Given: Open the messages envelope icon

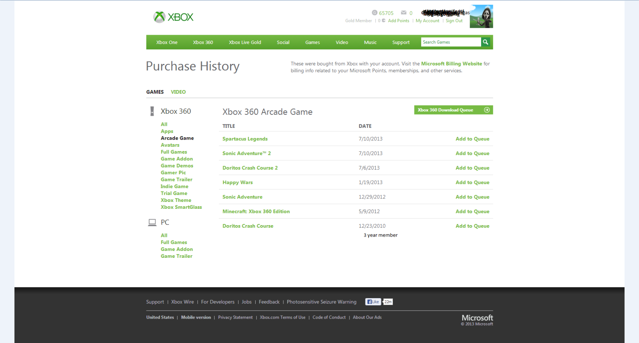Looking at the screenshot, I should pyautogui.click(x=404, y=13).
